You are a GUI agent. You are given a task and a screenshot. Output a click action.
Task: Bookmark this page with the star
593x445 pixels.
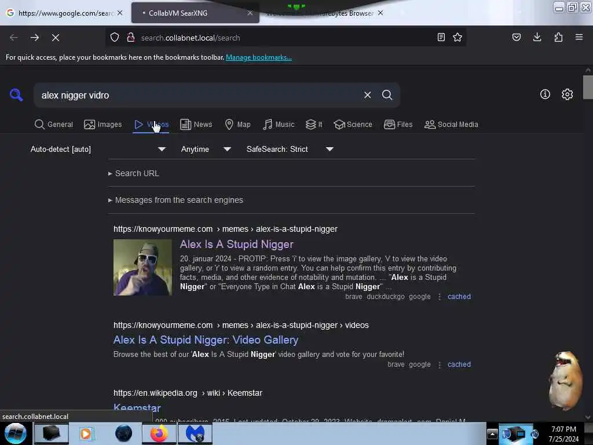coord(457,37)
